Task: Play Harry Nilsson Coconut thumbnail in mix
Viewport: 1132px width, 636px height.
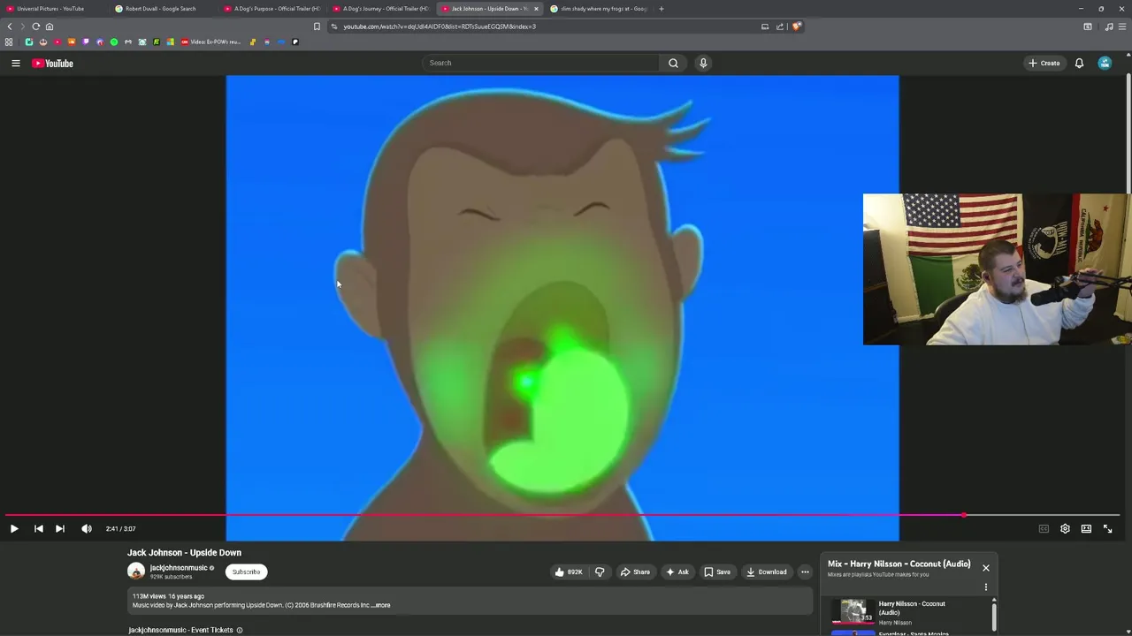Action: click(853, 610)
